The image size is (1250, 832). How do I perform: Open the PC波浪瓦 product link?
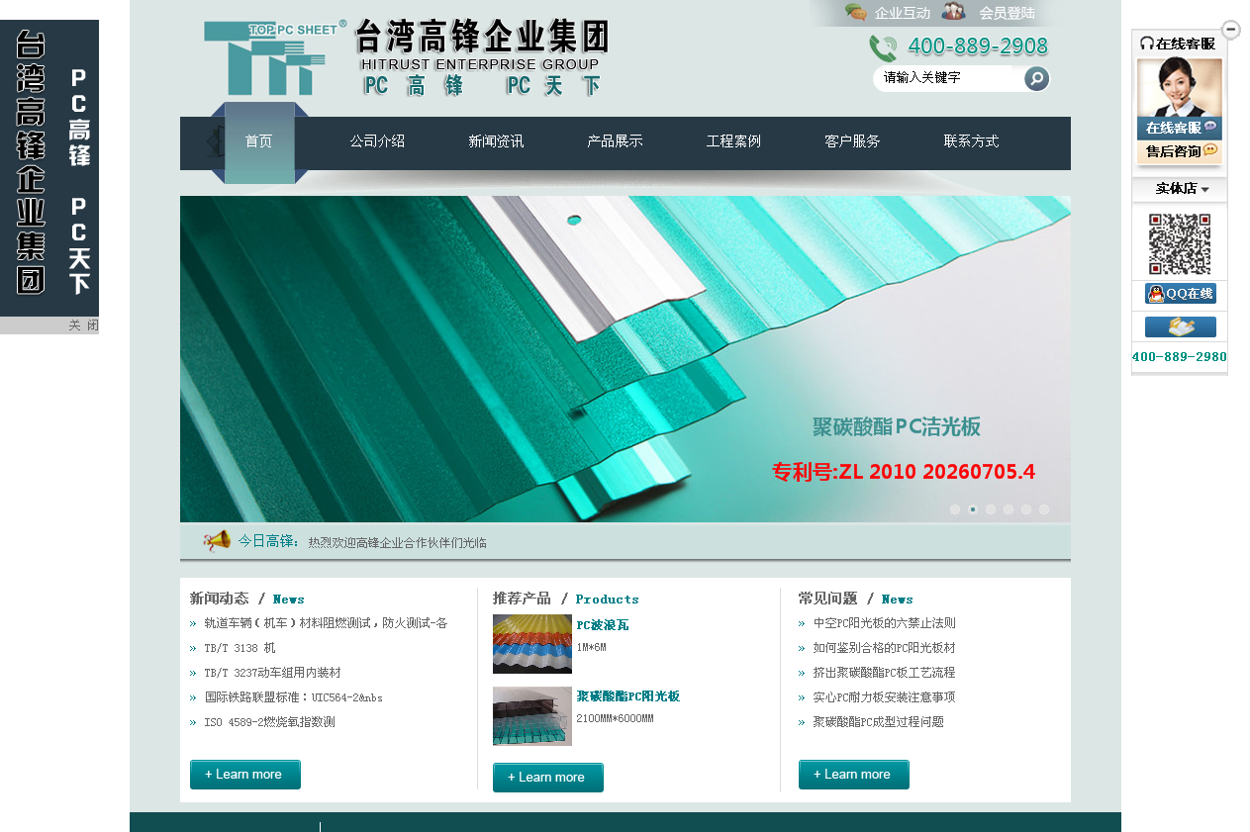603,625
